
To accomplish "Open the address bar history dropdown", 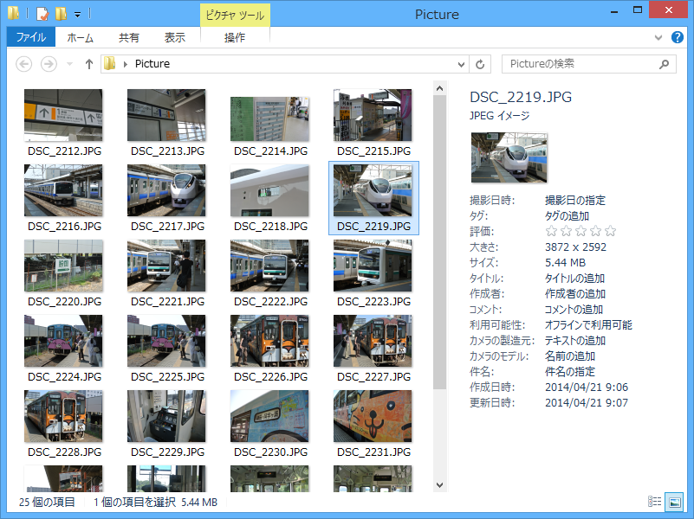I will [x=462, y=63].
